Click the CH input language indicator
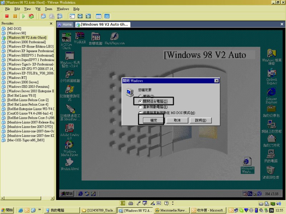This screenshot has width=286, height=214. pyautogui.click(x=123, y=203)
